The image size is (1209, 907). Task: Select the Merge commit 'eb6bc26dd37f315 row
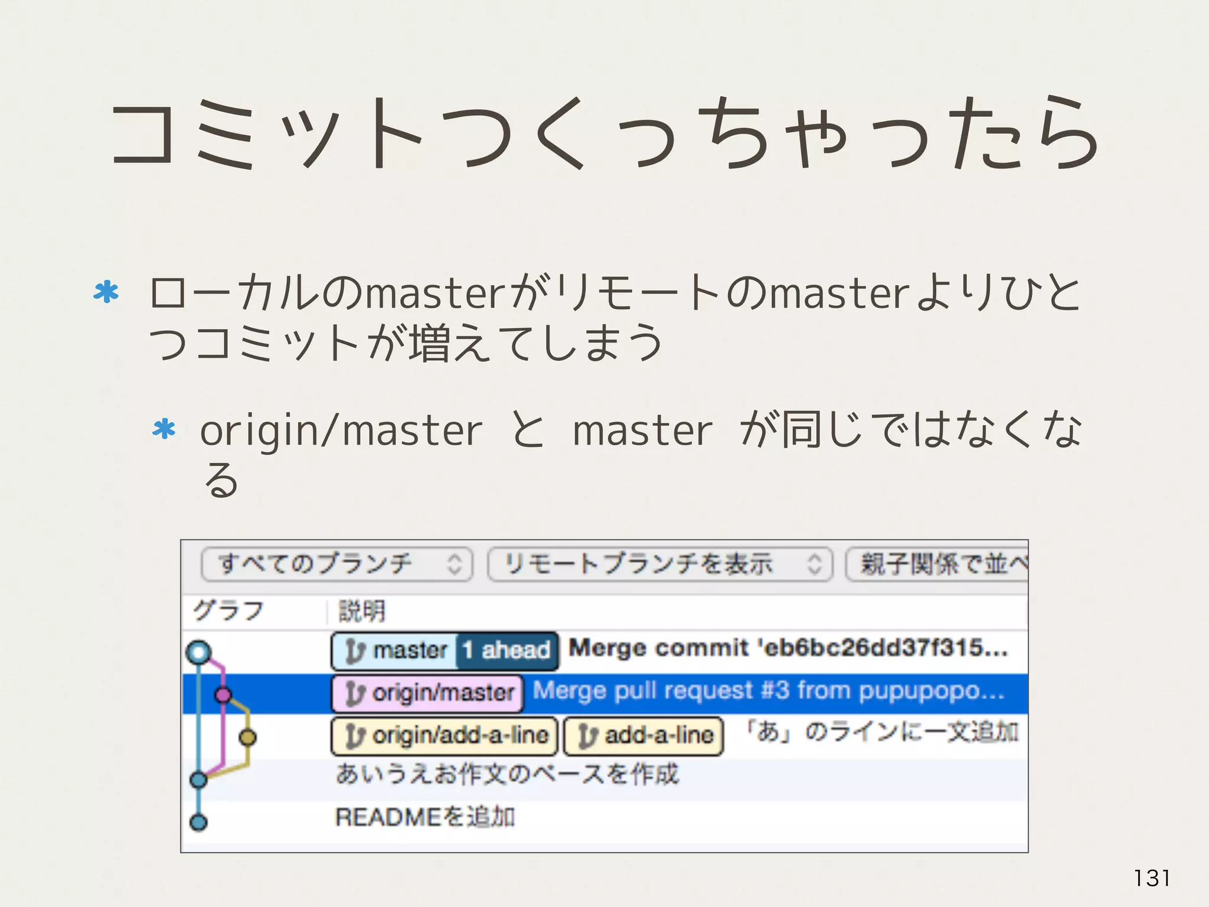tap(788, 648)
